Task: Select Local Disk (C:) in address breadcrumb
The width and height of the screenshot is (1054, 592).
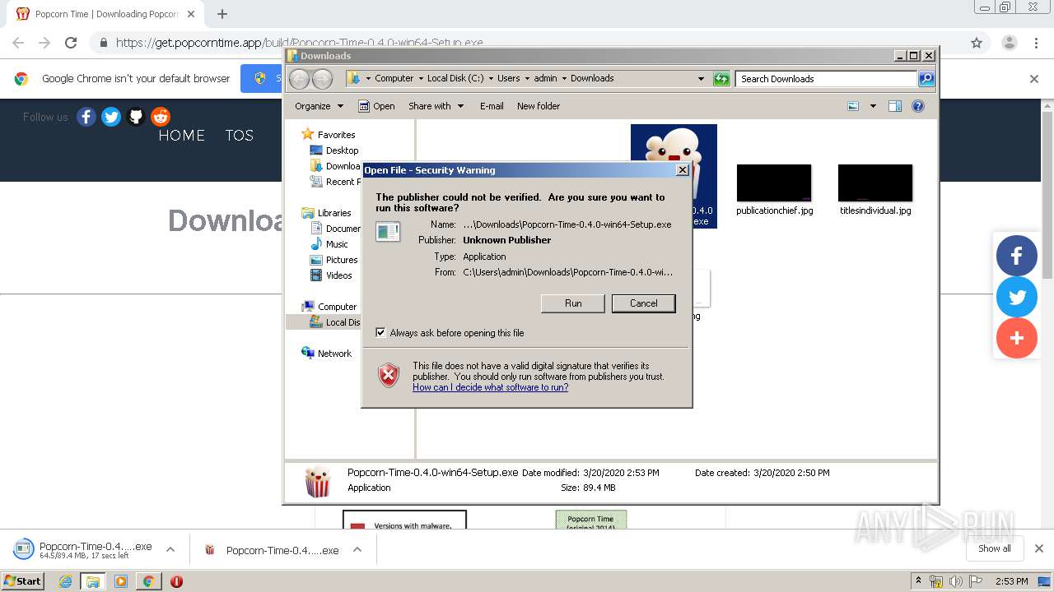Action: pyautogui.click(x=455, y=78)
